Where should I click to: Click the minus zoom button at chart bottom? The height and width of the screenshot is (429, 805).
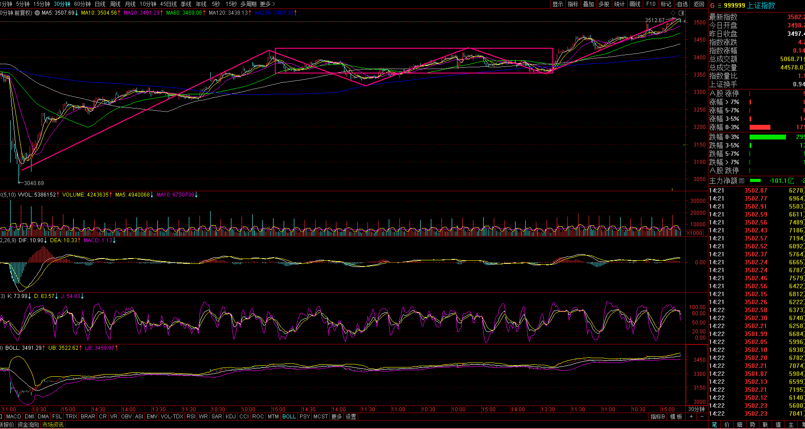click(x=702, y=417)
